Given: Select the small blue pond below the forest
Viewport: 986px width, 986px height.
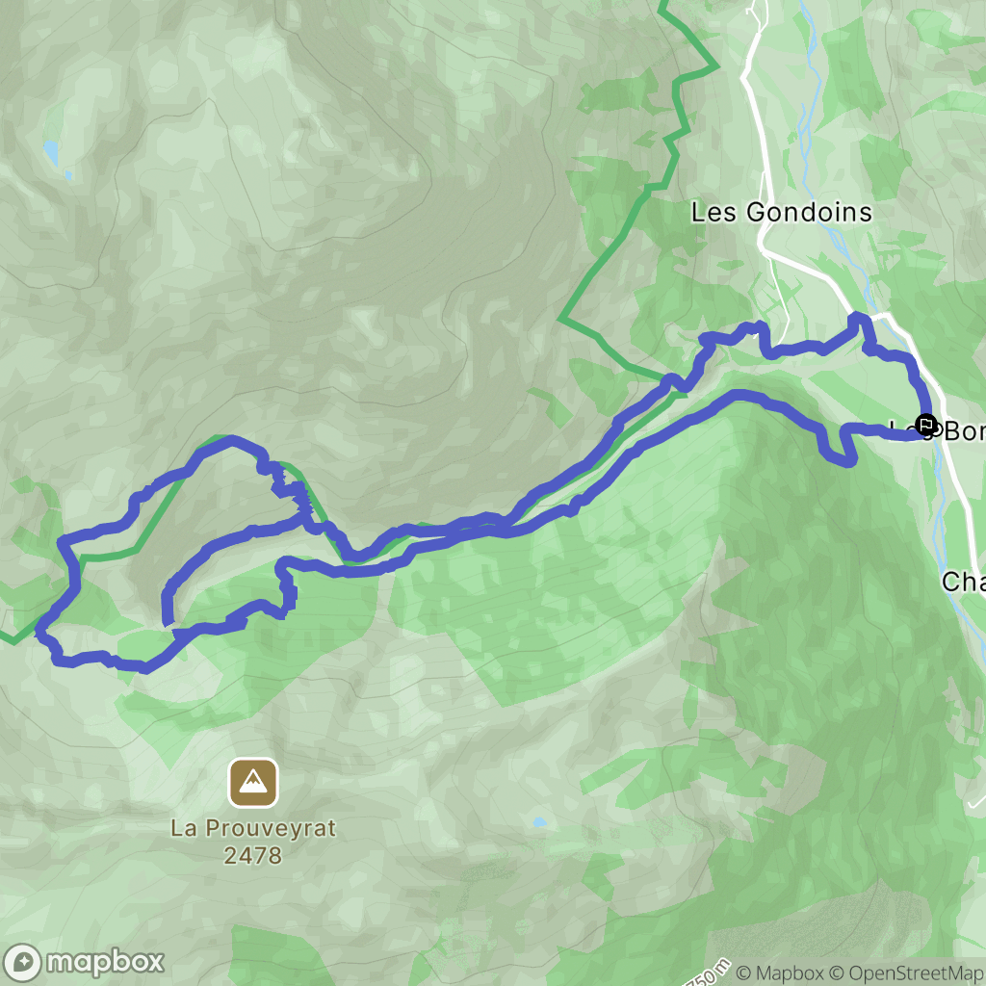Looking at the screenshot, I should click(x=539, y=822).
